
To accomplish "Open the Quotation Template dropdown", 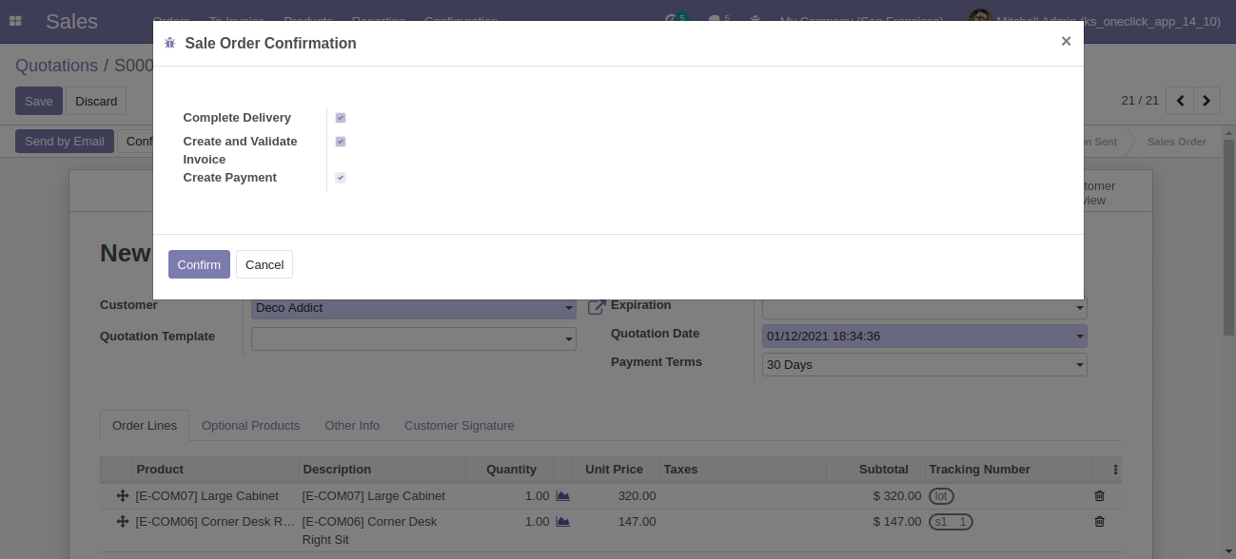I will [x=569, y=338].
